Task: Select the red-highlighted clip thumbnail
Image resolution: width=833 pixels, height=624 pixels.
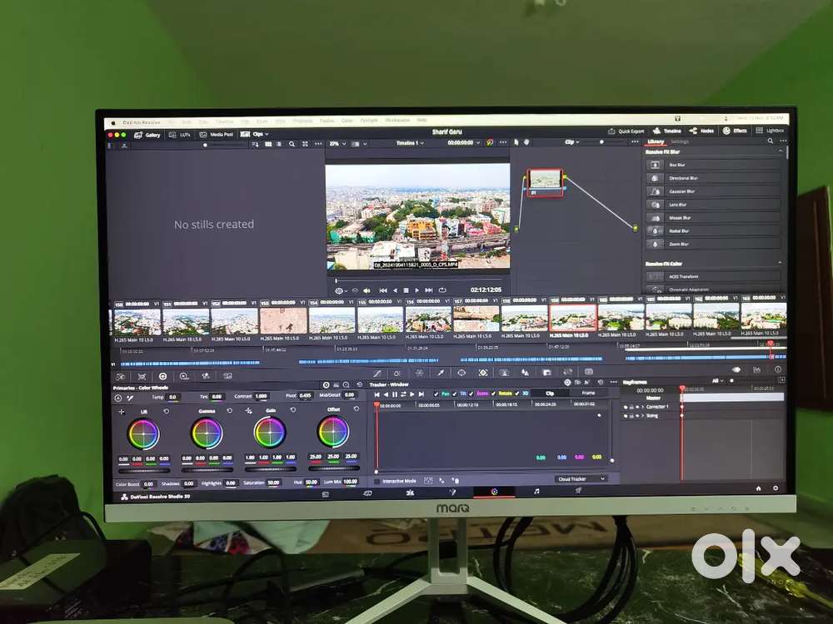Action: pos(572,319)
